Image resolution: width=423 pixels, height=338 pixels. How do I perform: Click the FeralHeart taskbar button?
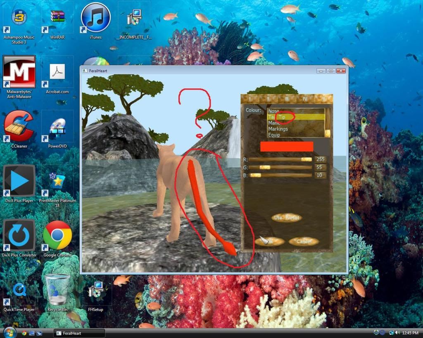point(79,333)
